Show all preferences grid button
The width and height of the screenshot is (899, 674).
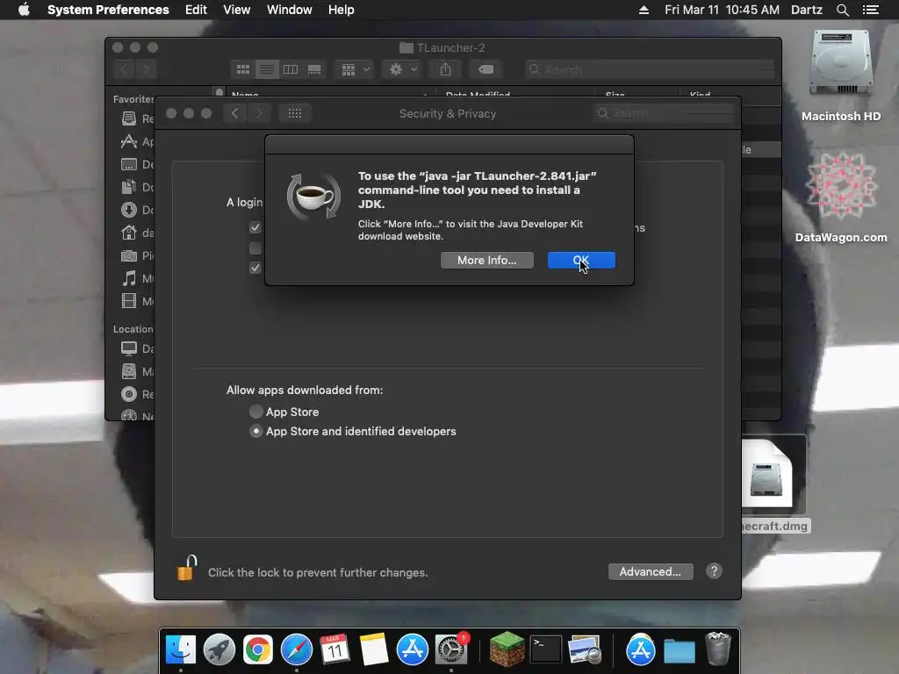tap(295, 113)
